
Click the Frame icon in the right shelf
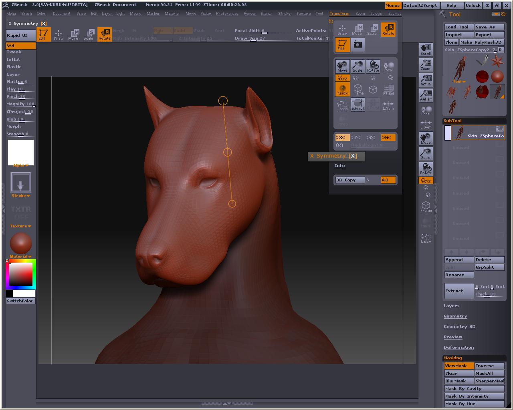coord(426,207)
